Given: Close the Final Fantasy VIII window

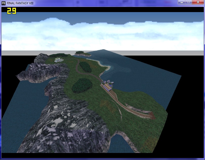Looking at the screenshot, I should (x=198, y=2).
